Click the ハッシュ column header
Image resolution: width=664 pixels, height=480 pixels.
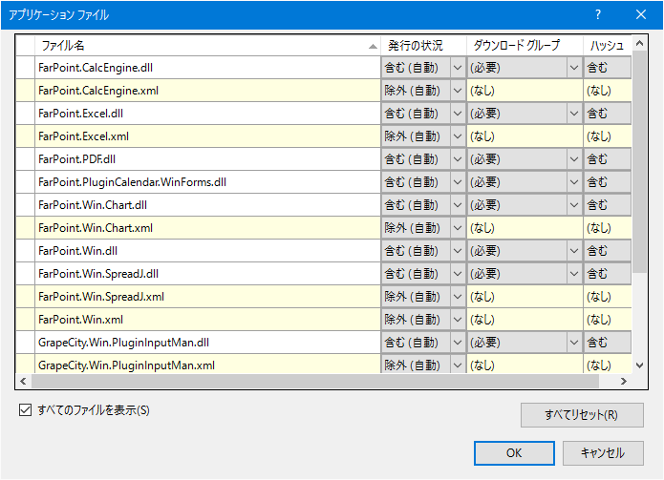point(608,45)
